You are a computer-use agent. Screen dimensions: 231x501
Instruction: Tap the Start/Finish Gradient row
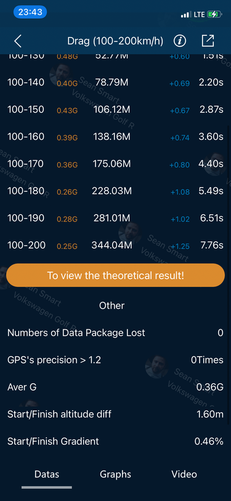pos(116,442)
